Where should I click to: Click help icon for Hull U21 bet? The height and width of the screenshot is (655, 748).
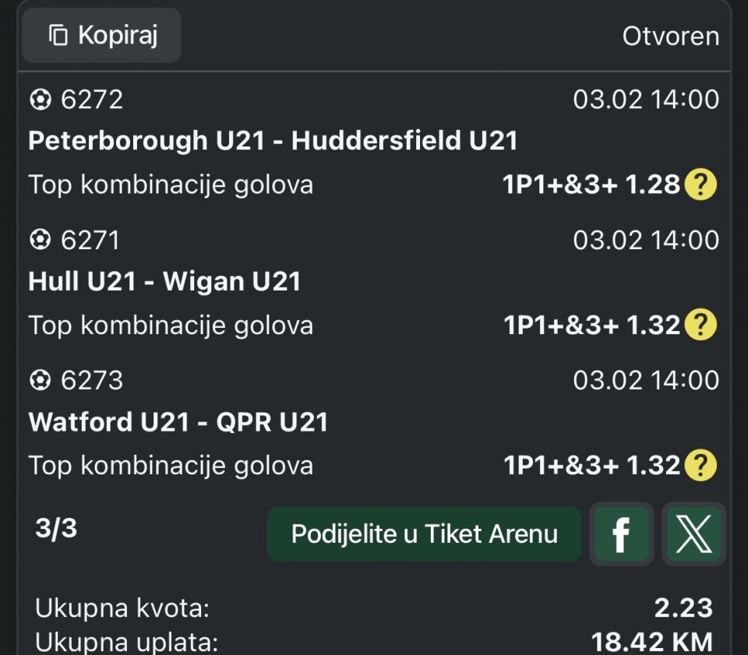[700, 325]
